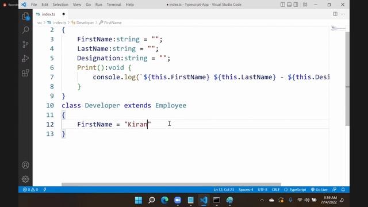The image size is (368, 207).
Task: Open the Explorer view in activity bar
Action: coord(25,16)
